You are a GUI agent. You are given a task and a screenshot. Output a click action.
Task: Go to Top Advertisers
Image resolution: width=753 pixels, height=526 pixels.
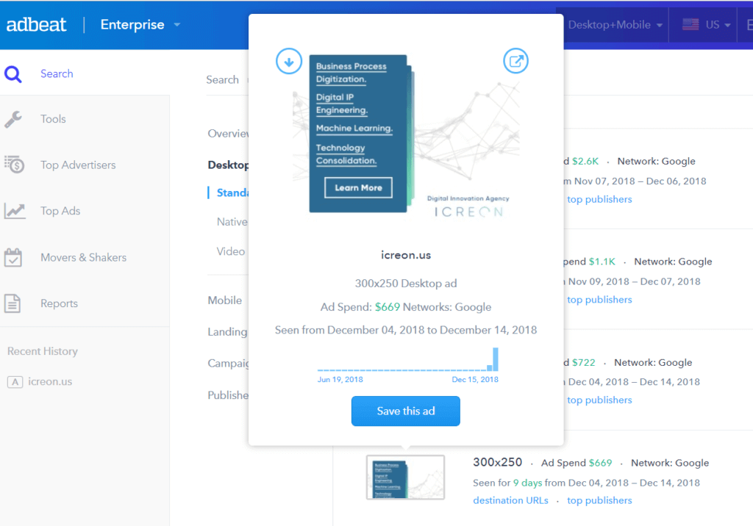[78, 165]
